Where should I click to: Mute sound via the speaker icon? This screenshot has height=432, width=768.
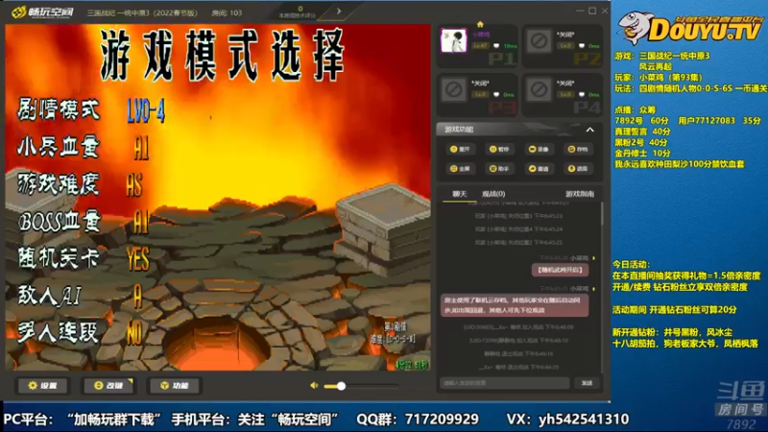(x=314, y=386)
